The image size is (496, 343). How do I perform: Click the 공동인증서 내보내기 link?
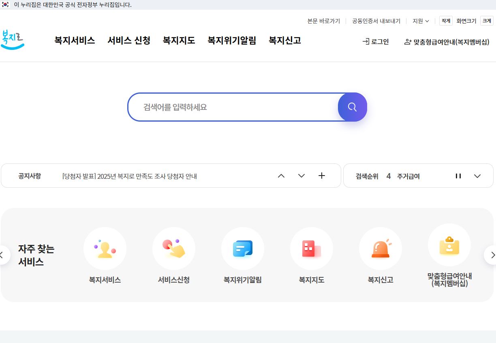(376, 21)
